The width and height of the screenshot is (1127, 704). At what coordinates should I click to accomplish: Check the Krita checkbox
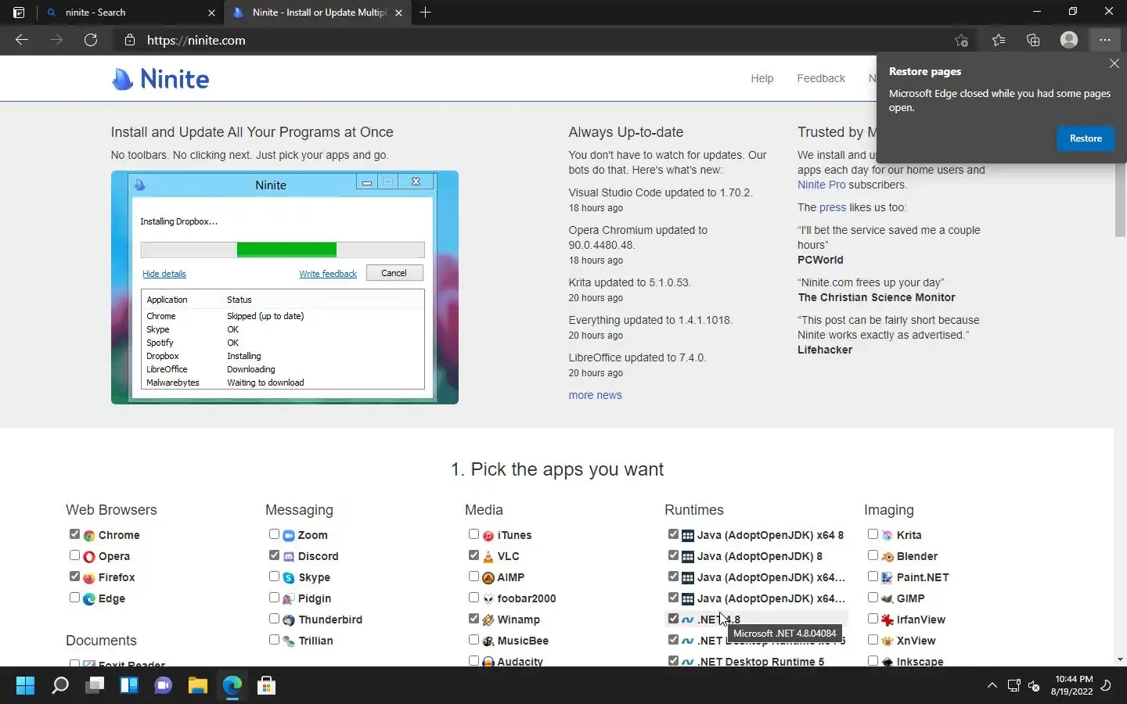pos(873,534)
